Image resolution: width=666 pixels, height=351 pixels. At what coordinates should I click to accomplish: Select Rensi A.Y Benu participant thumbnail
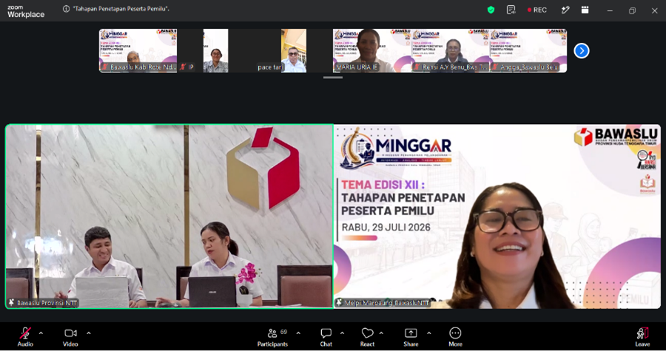tap(450, 50)
